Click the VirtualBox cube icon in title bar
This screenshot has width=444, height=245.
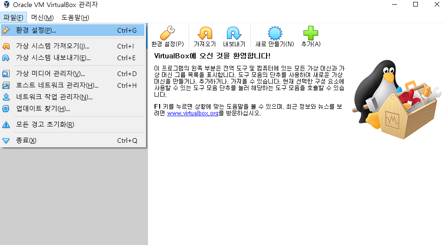point(6,5)
